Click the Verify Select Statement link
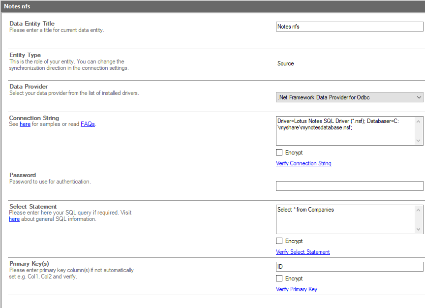425x308 pixels. click(303, 252)
